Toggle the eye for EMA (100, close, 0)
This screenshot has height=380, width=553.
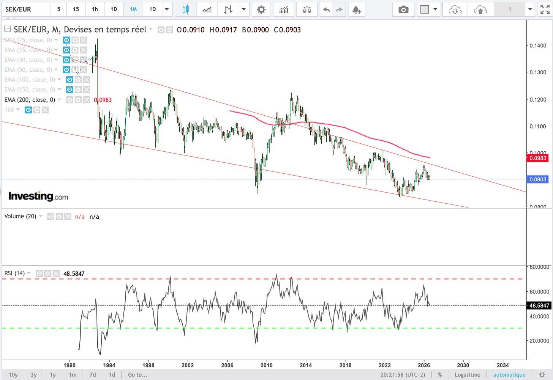tap(70, 80)
